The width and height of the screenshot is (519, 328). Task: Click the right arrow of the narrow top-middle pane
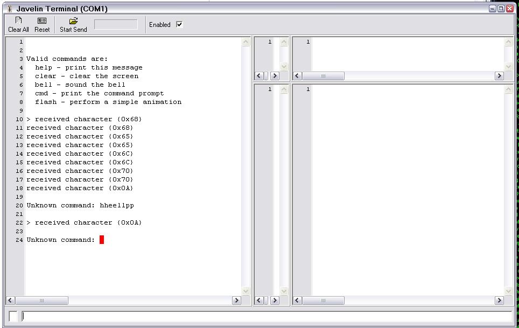(x=275, y=76)
